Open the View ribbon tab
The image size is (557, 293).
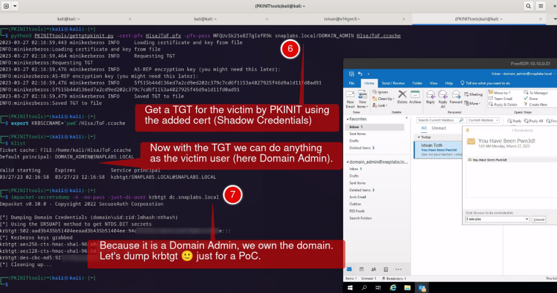click(433, 83)
